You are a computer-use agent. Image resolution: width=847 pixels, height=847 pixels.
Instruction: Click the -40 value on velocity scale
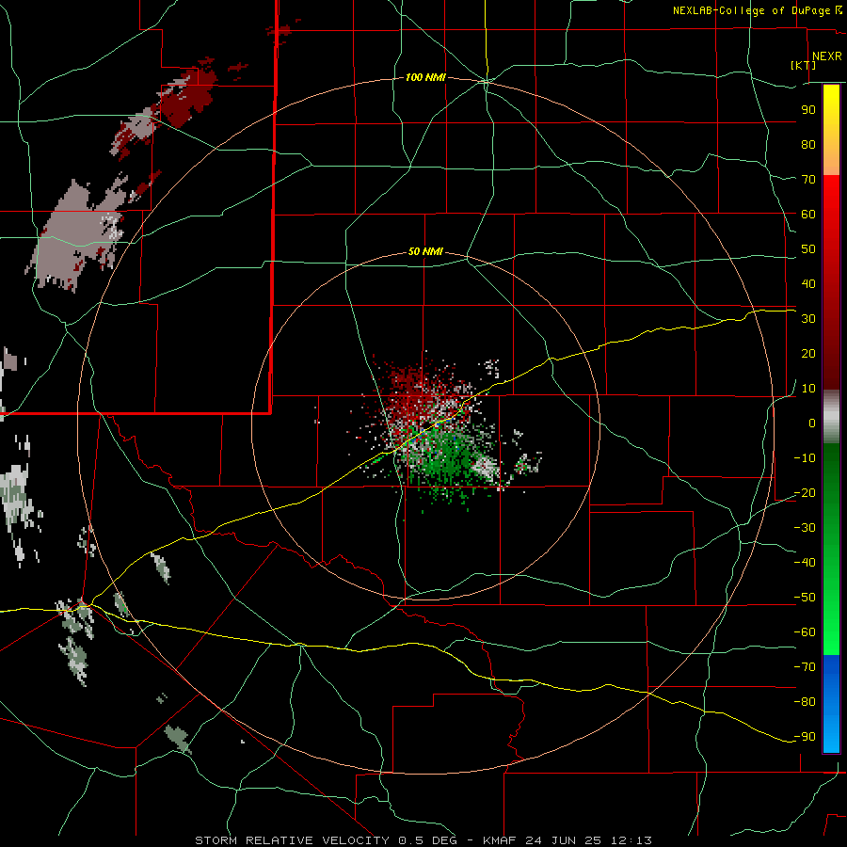pos(805,563)
